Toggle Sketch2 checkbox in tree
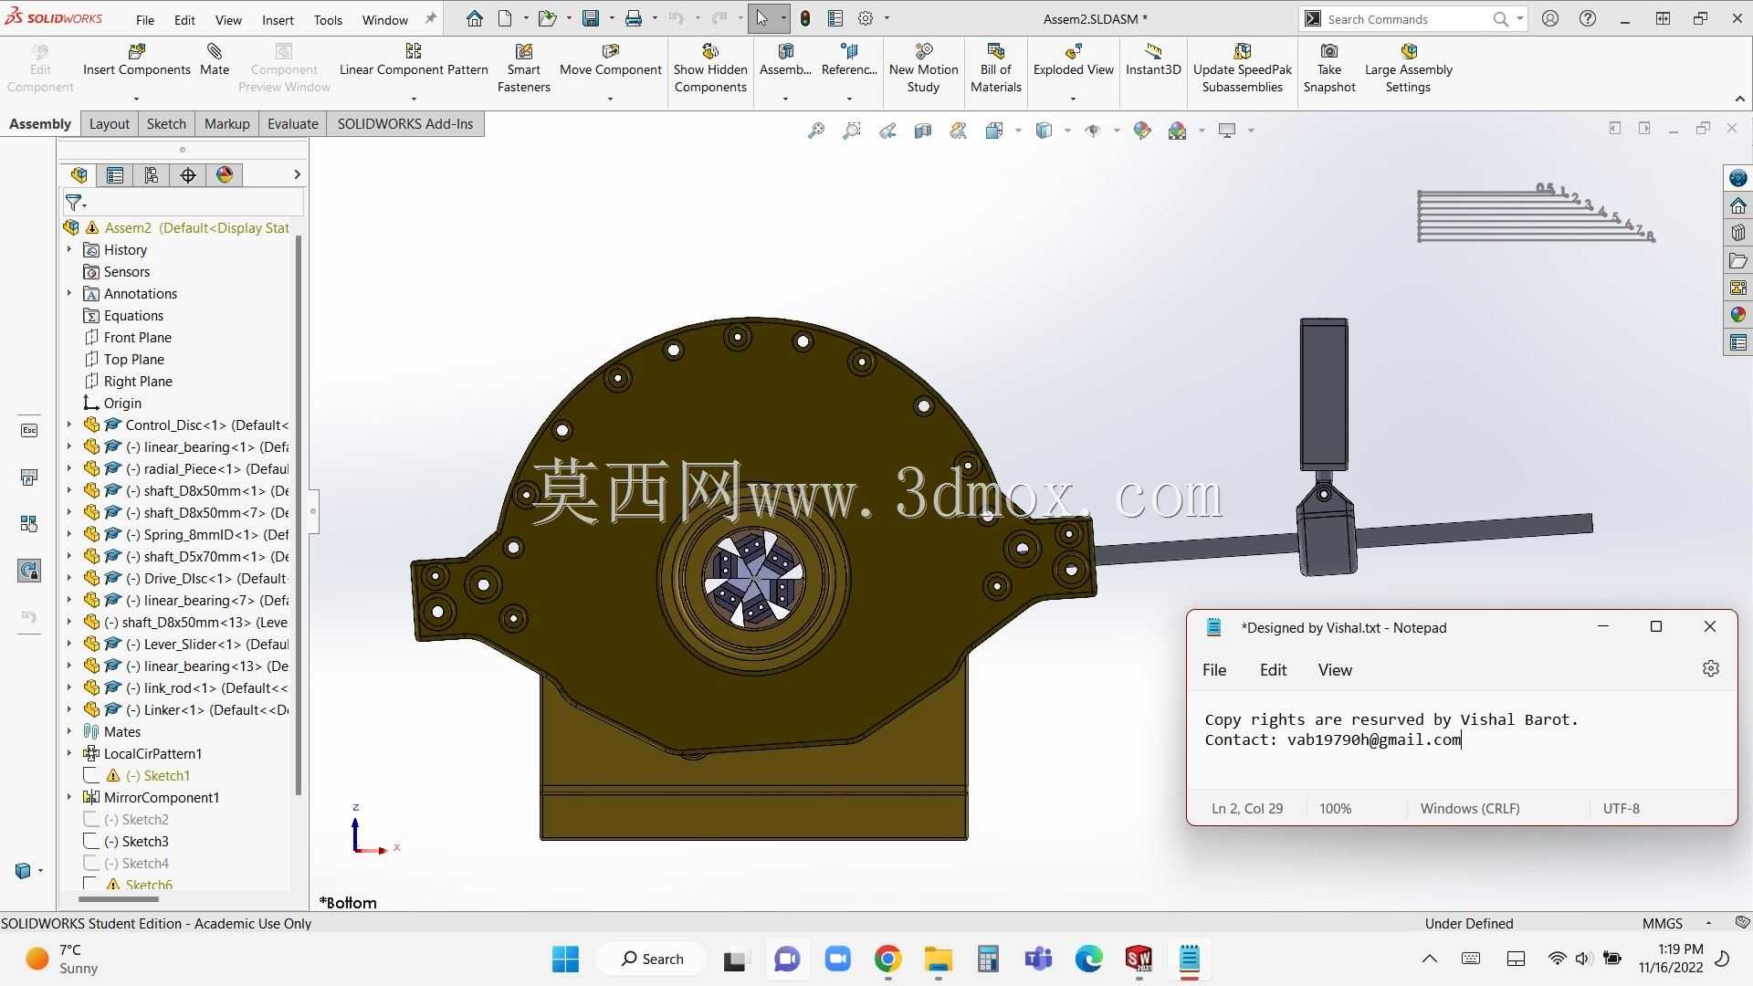This screenshot has height=986, width=1753. (91, 819)
